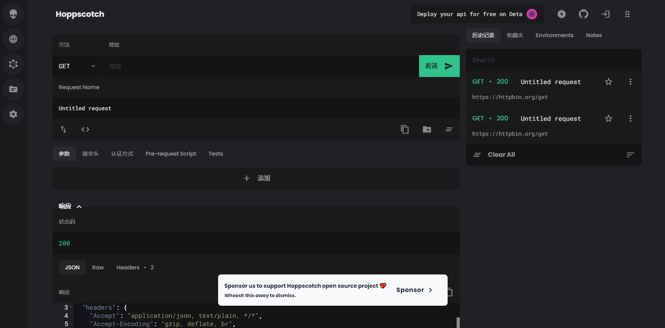Open the GitHub icon in header
Screen dimensions: 665x328
coord(584,14)
